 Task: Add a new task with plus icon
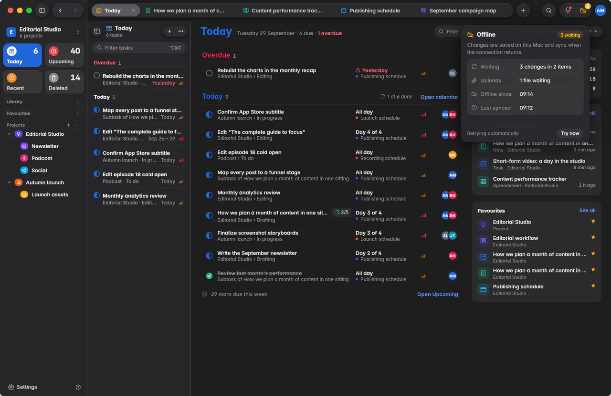tap(169, 31)
